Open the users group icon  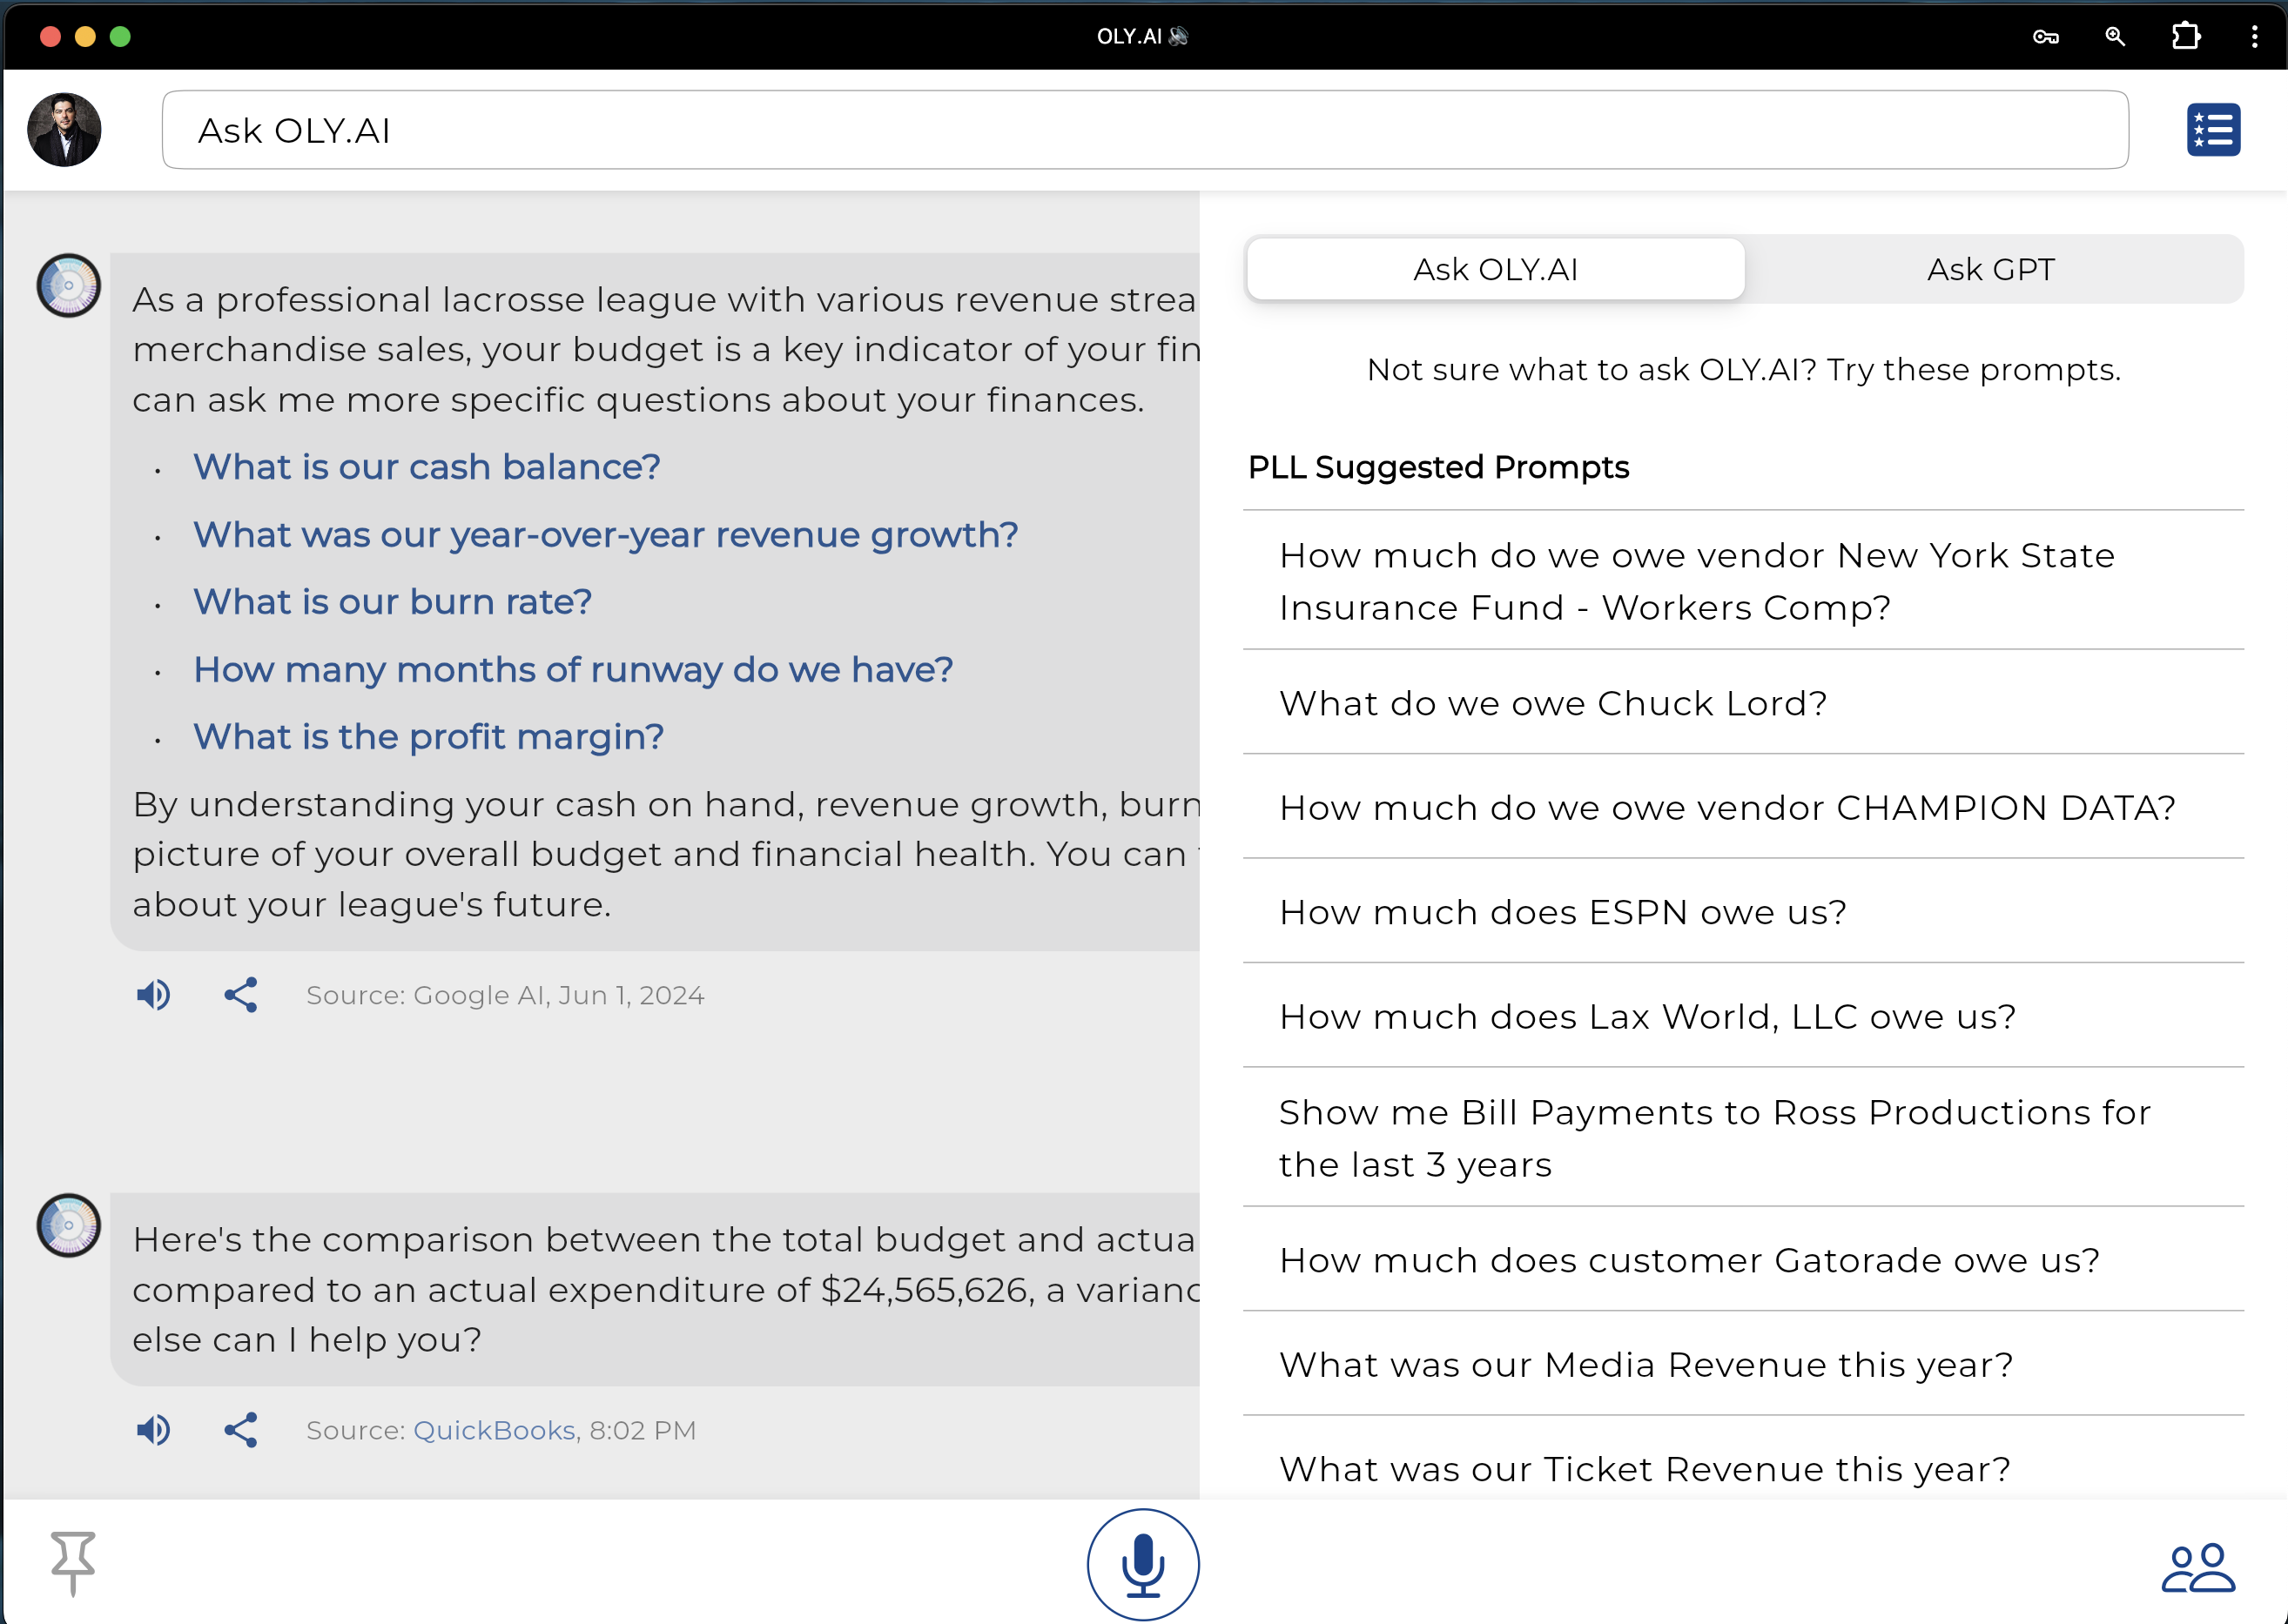[2197, 1567]
